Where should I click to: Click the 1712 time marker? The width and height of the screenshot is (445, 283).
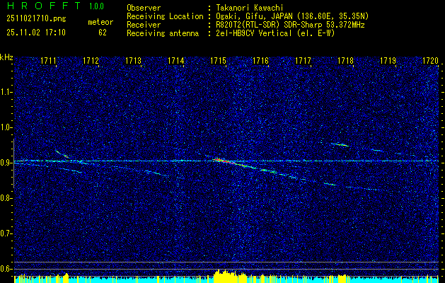(91, 60)
